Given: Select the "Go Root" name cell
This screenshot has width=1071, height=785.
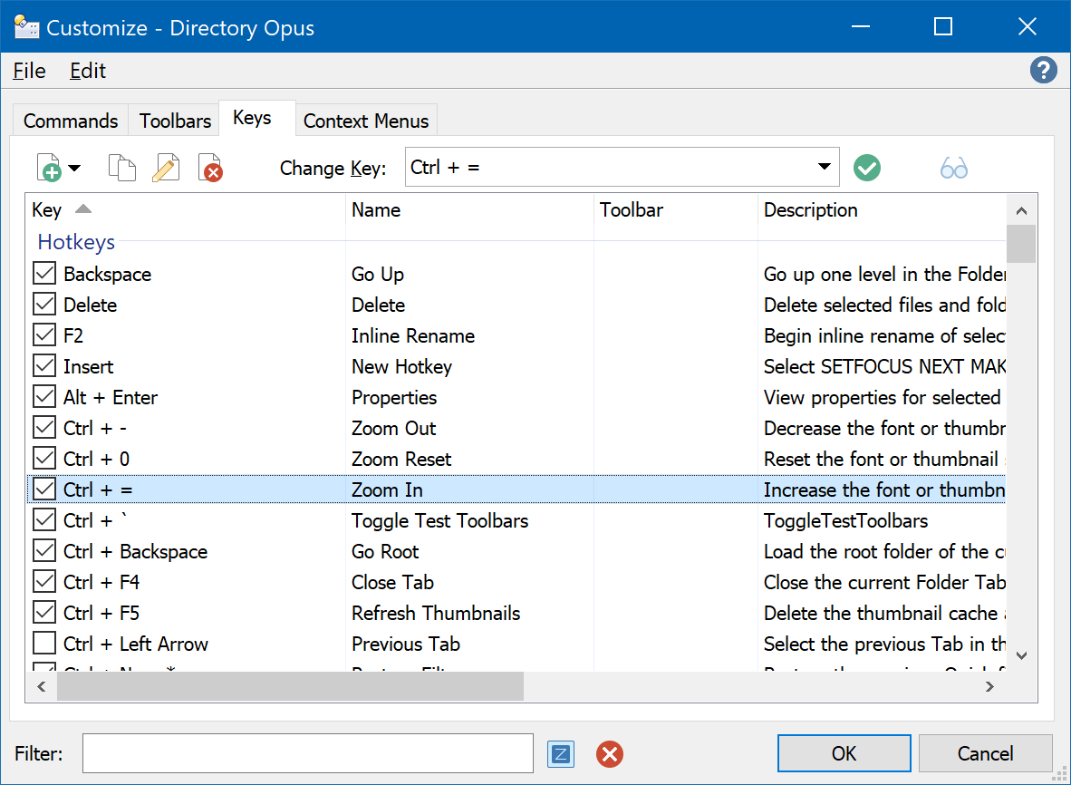Looking at the screenshot, I should click(385, 551).
